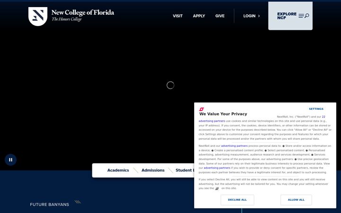Open the Give page
This screenshot has width=341, height=213.
click(220, 16)
